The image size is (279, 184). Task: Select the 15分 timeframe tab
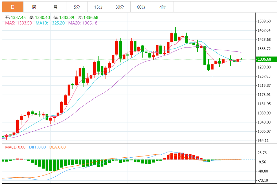tap(98, 7)
